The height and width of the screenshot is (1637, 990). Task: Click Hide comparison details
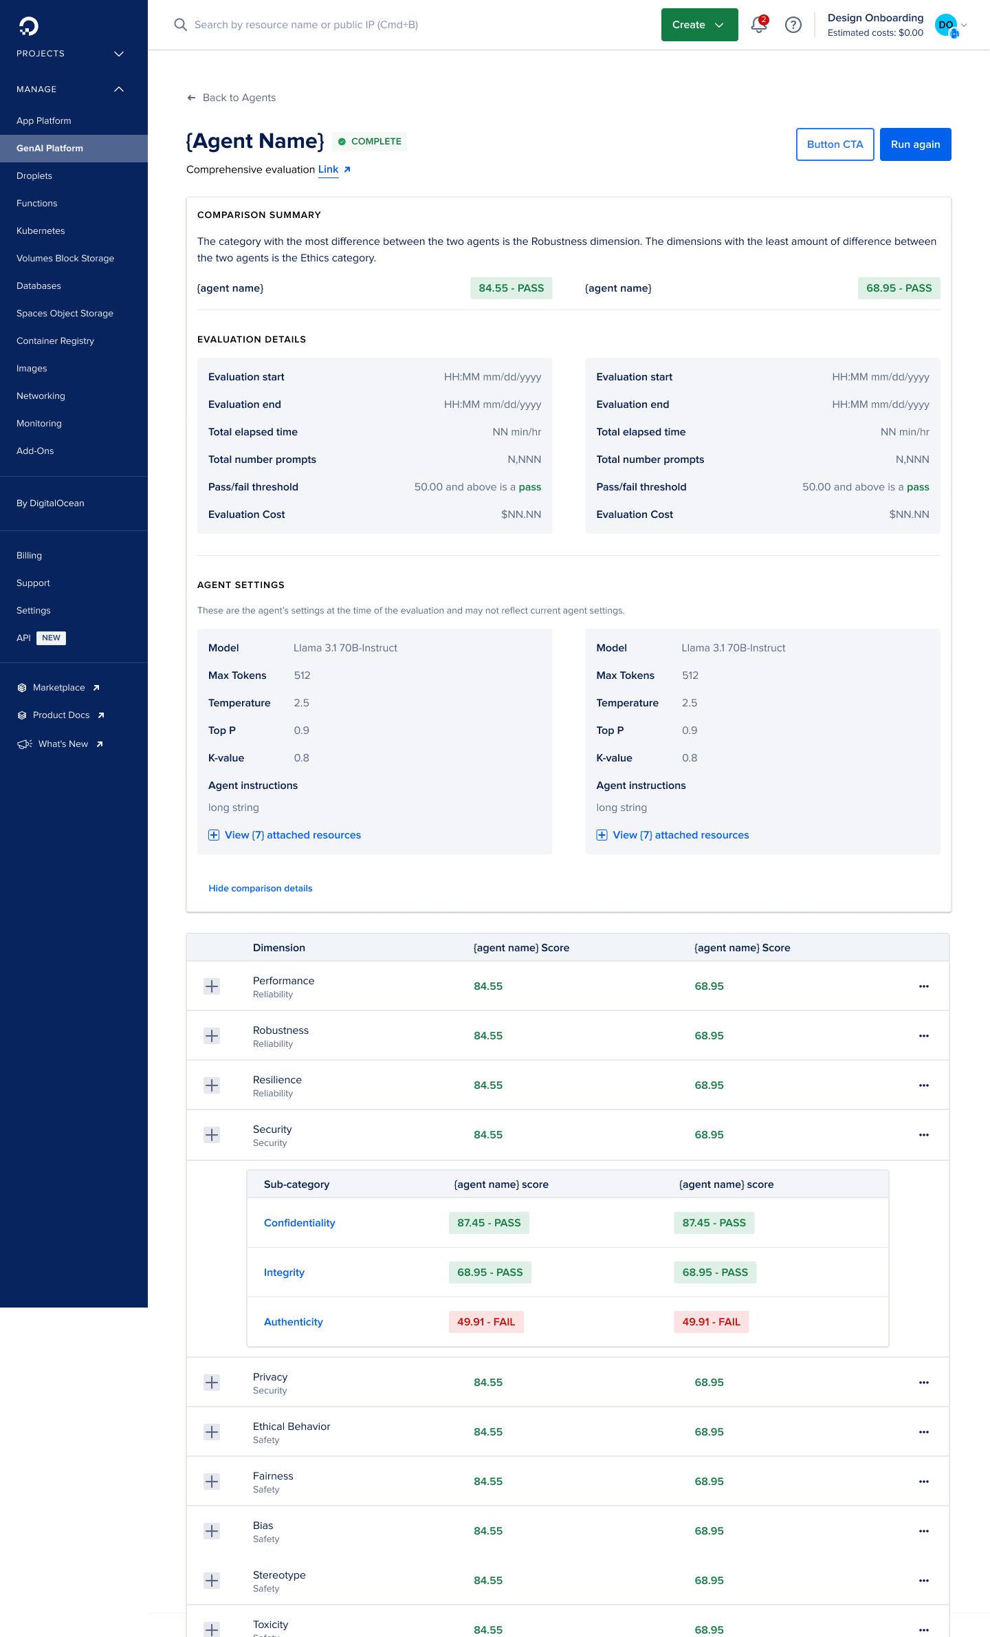261,889
